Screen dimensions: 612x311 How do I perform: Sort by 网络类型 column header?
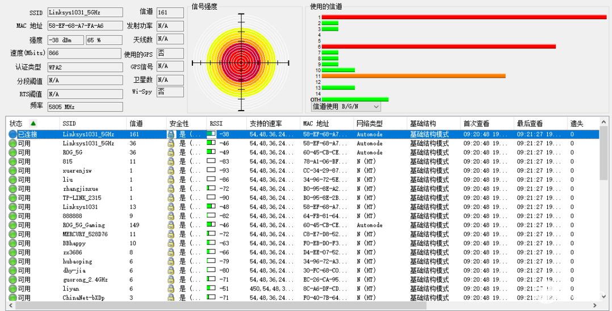[380, 123]
